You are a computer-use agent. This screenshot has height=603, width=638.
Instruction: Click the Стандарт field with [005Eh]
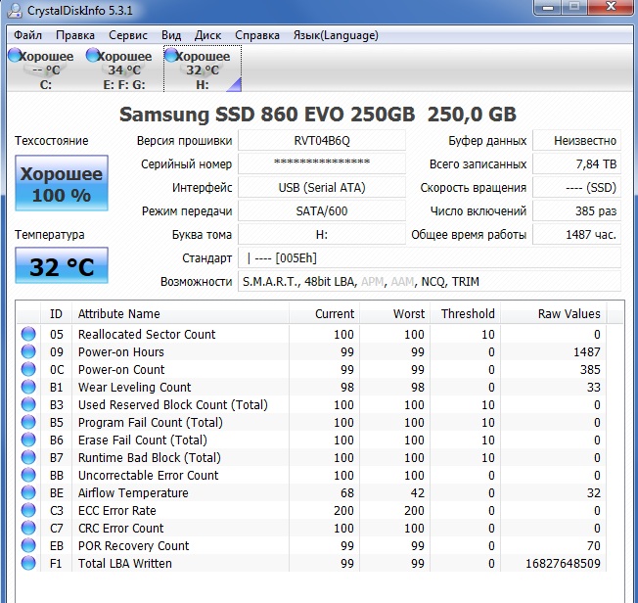click(430, 258)
